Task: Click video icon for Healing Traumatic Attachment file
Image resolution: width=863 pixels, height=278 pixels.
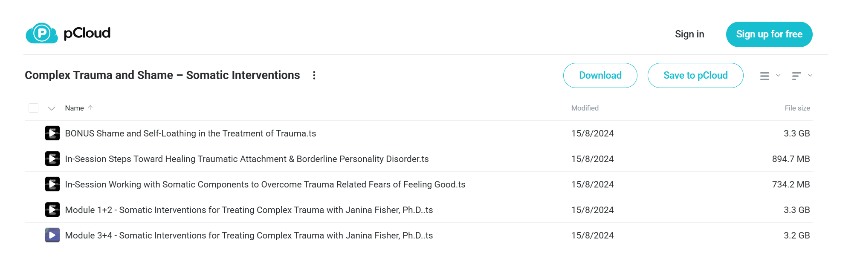Action: click(52, 159)
